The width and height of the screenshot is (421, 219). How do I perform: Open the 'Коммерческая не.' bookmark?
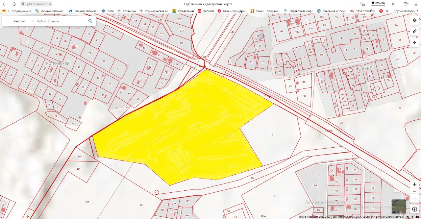coord(154,11)
